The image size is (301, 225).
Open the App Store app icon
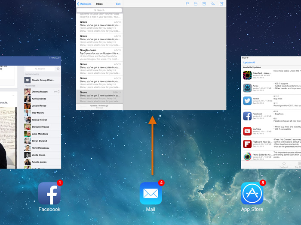252,193
